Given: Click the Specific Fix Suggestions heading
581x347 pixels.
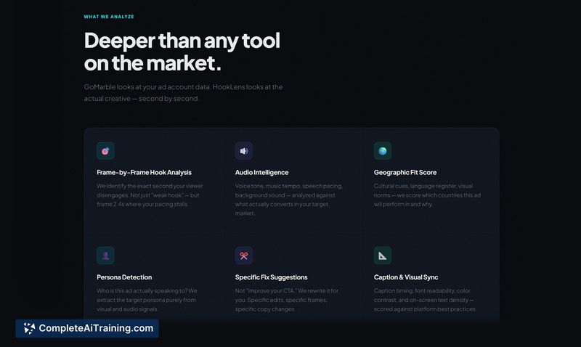Looking at the screenshot, I should (x=271, y=277).
